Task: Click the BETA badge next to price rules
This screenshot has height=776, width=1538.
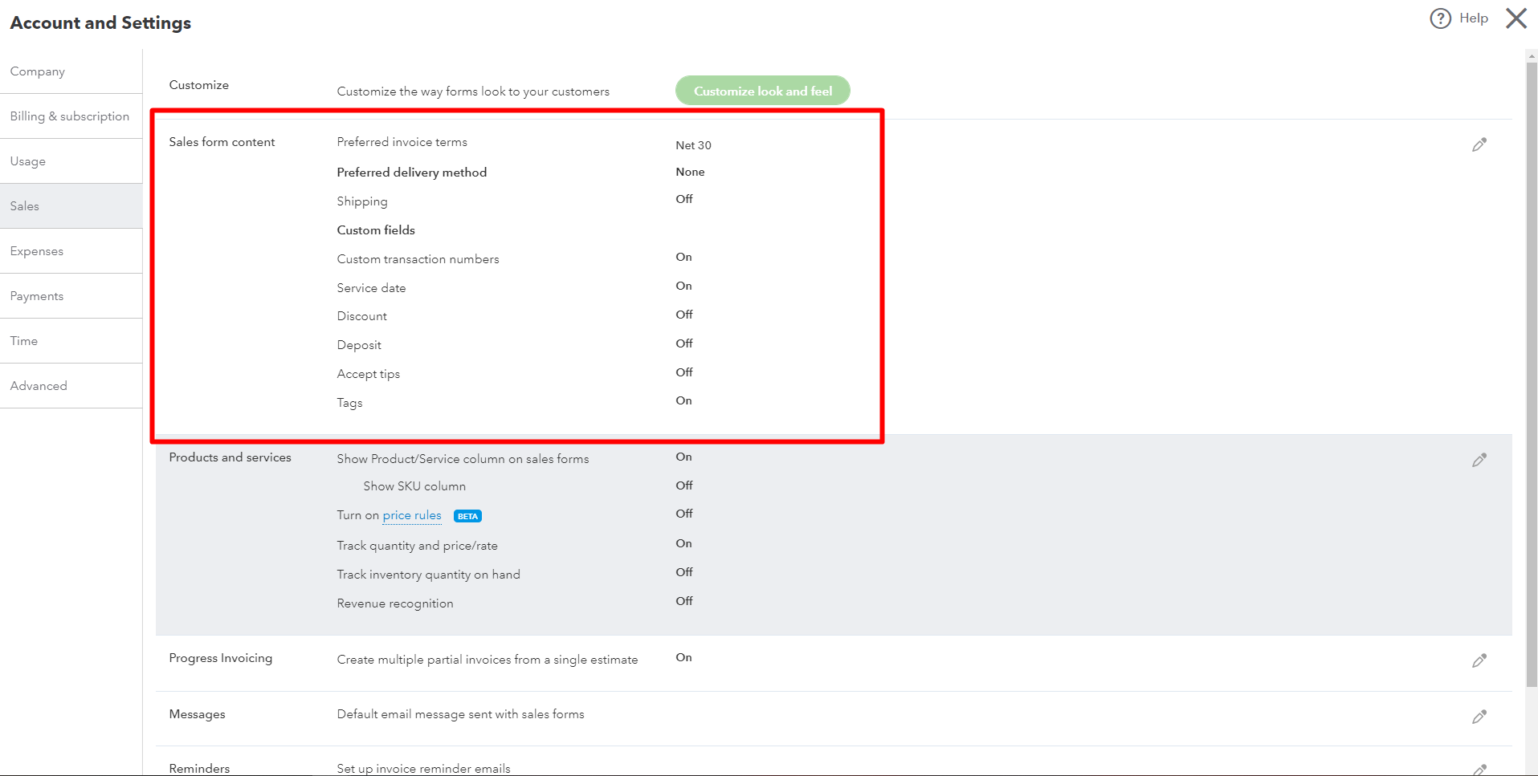Action: click(467, 516)
